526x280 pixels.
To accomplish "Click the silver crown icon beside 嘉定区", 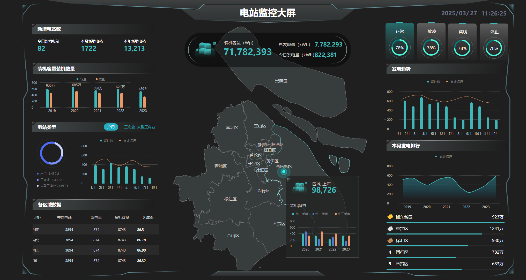I will (390, 229).
